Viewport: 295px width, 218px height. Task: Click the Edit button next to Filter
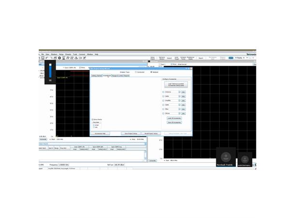[x=183, y=109]
